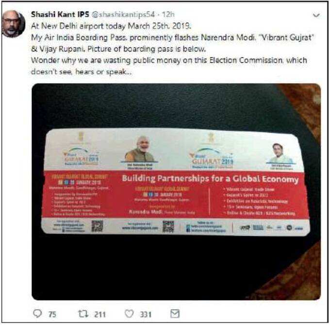The height and width of the screenshot is (325, 330).
Task: Click the Vijay Rupani portrait on the pass
Action: [x=279, y=153]
